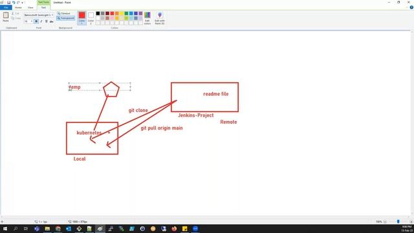Click the Copy icon in Clipboard group
The image size is (414, 233).
[13, 18]
